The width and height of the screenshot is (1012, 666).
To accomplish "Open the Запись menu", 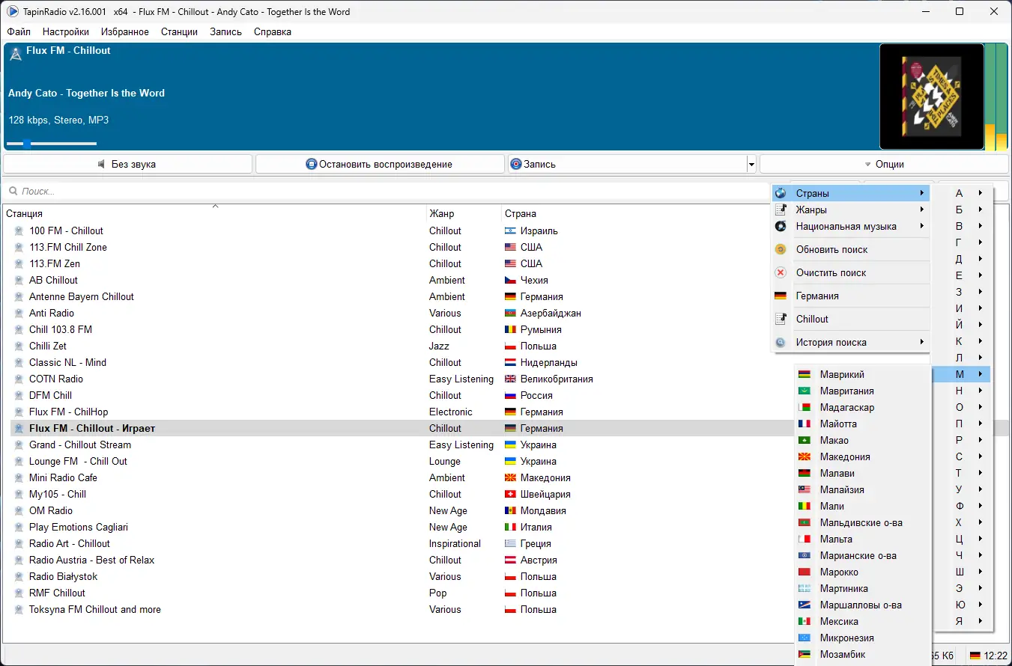I will (x=225, y=31).
